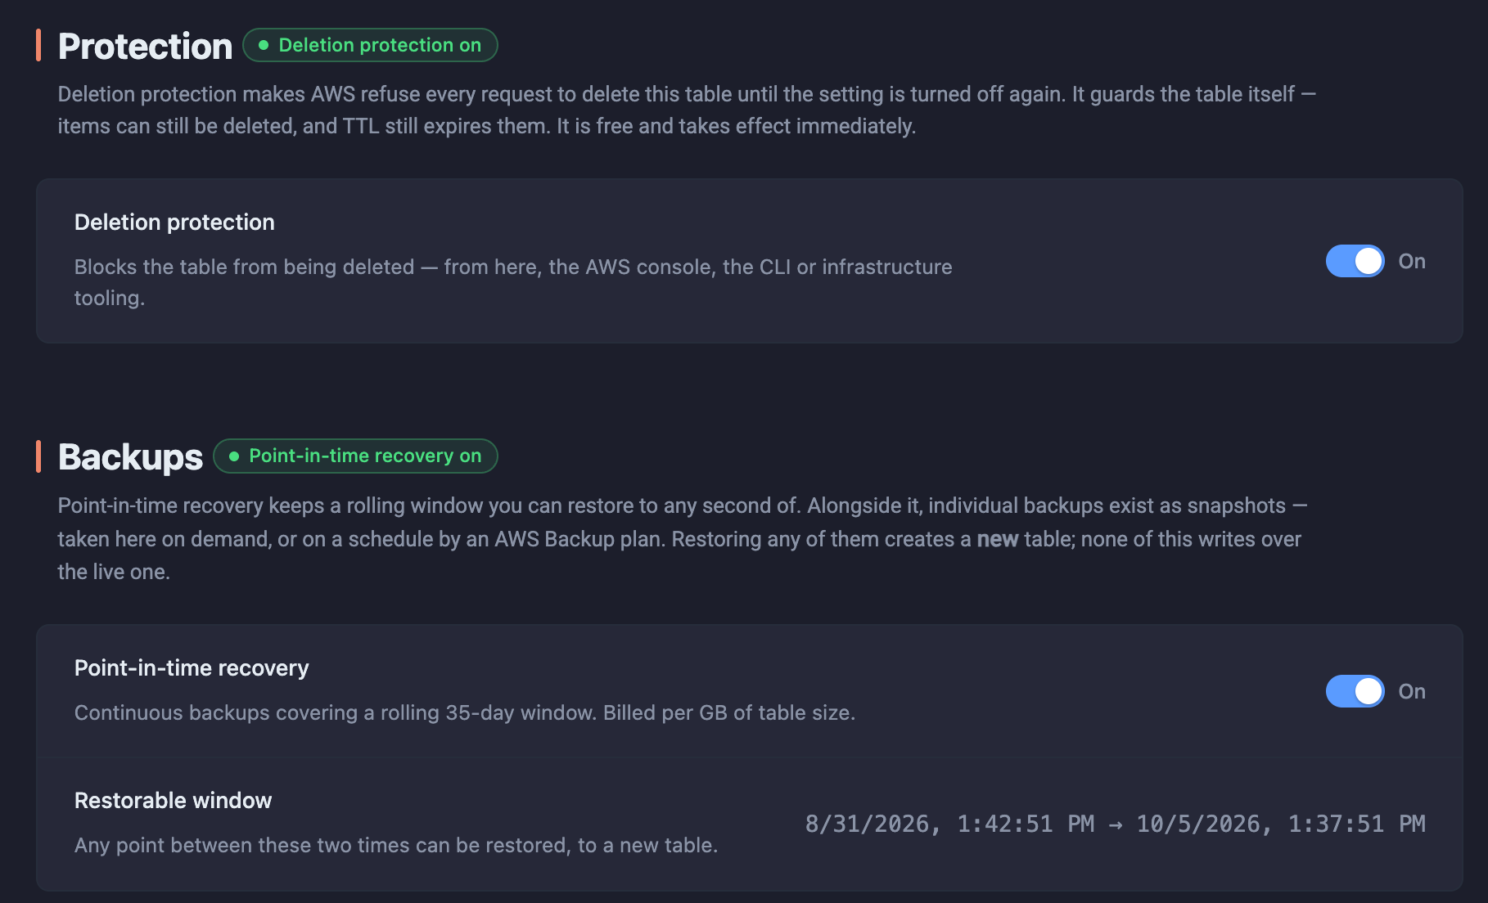Viewport: 1488px width, 903px height.
Task: Click the Restorable window row title
Action: (x=173, y=801)
